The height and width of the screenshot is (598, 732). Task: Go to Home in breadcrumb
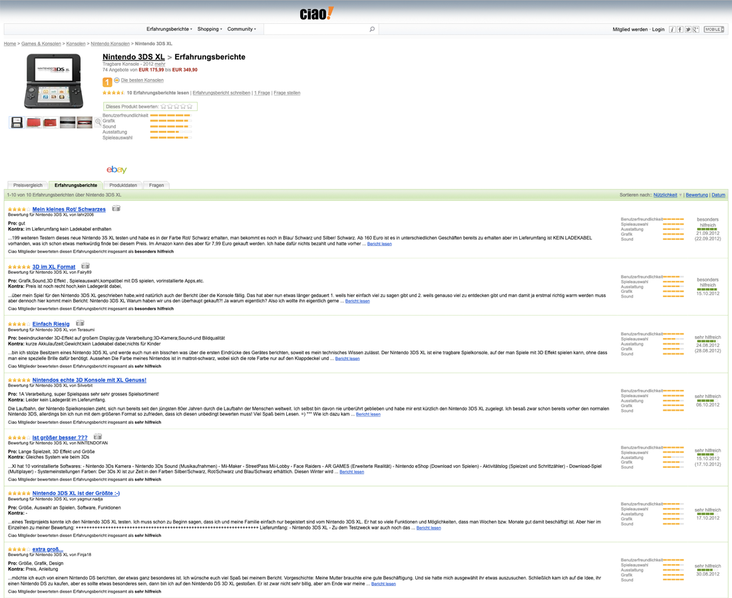10,44
